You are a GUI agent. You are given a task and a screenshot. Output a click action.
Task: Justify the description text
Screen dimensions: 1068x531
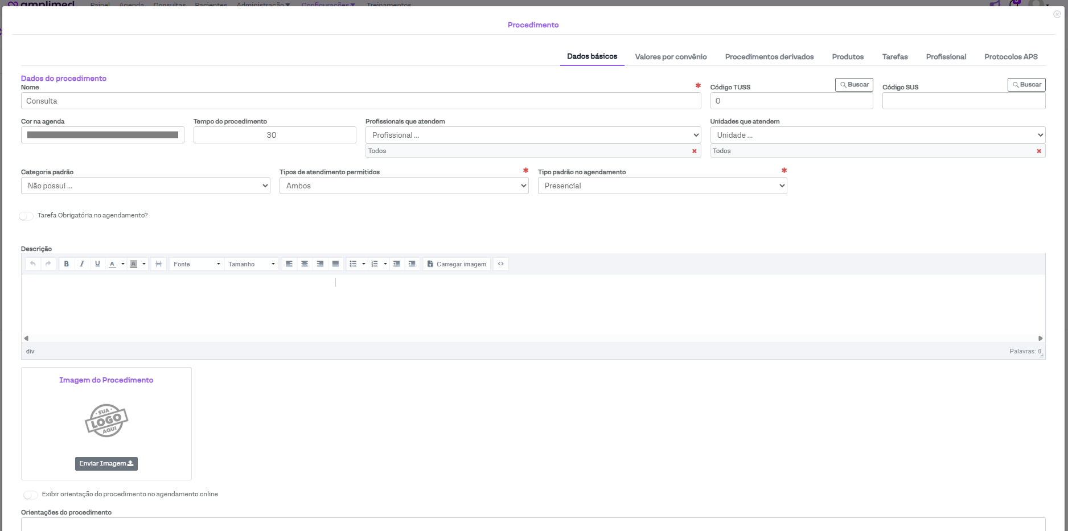335,264
